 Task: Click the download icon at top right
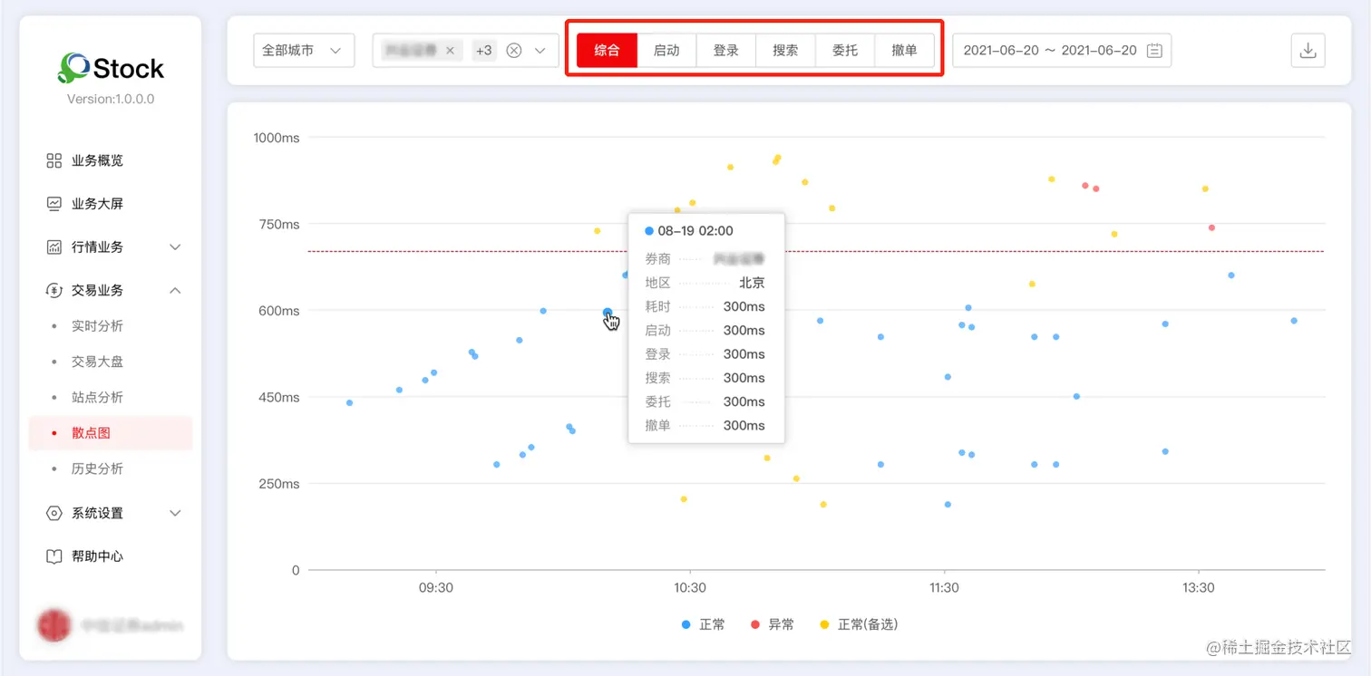point(1308,51)
